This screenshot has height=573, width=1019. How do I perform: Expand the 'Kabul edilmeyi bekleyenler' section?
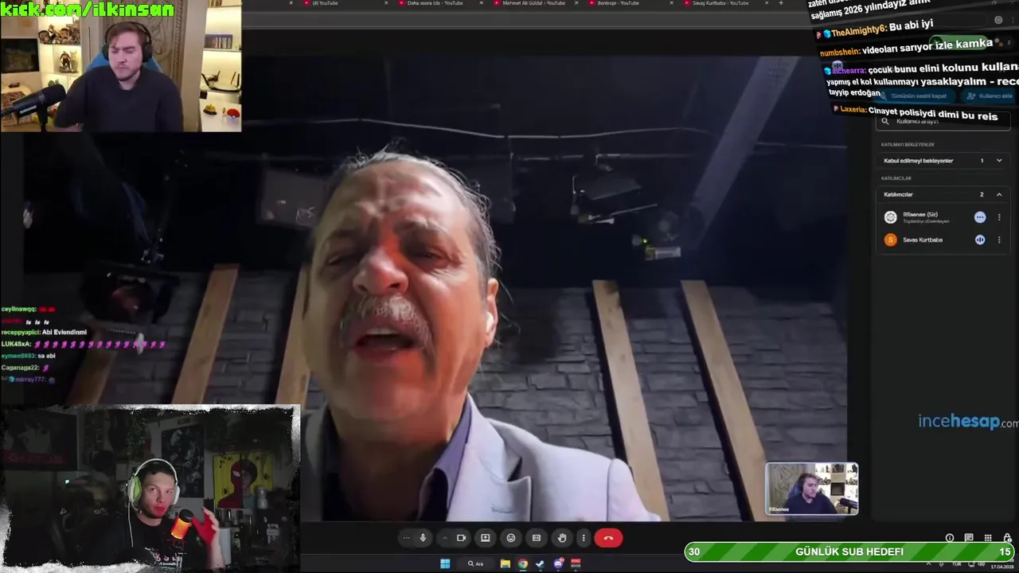pyautogui.click(x=943, y=161)
